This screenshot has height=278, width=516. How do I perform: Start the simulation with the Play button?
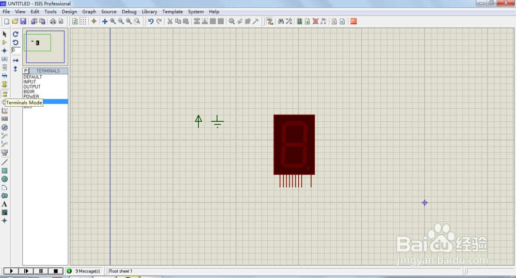point(11,271)
